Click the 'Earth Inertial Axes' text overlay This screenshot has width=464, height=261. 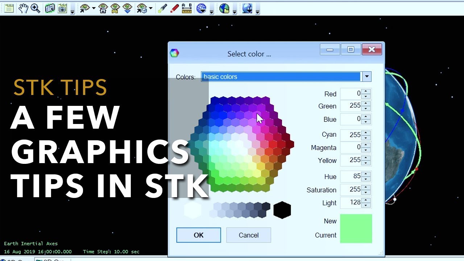(31, 244)
